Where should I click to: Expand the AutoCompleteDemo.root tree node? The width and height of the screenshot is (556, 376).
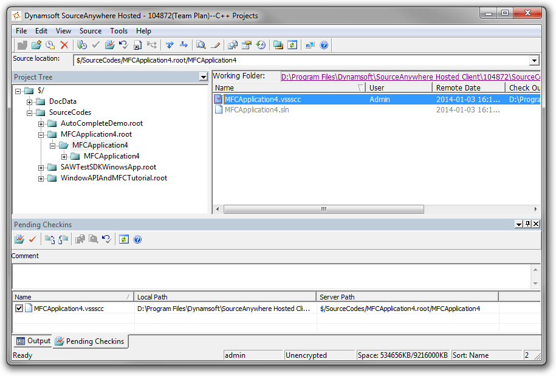pyautogui.click(x=41, y=123)
